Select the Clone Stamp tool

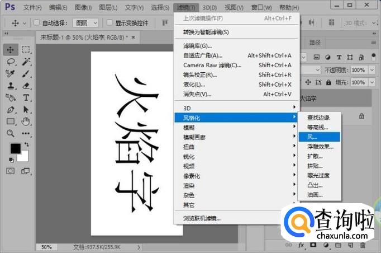[x=11, y=86]
